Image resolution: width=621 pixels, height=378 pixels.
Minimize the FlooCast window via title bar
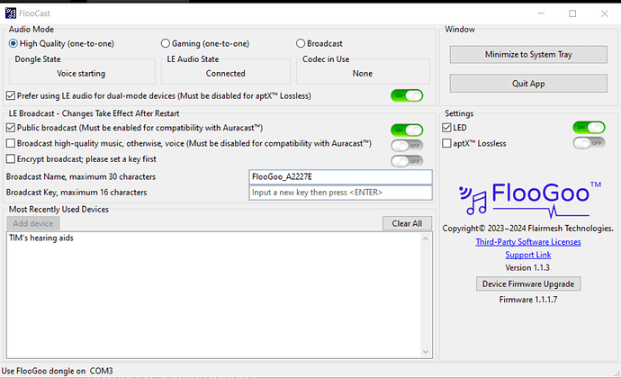tap(542, 13)
